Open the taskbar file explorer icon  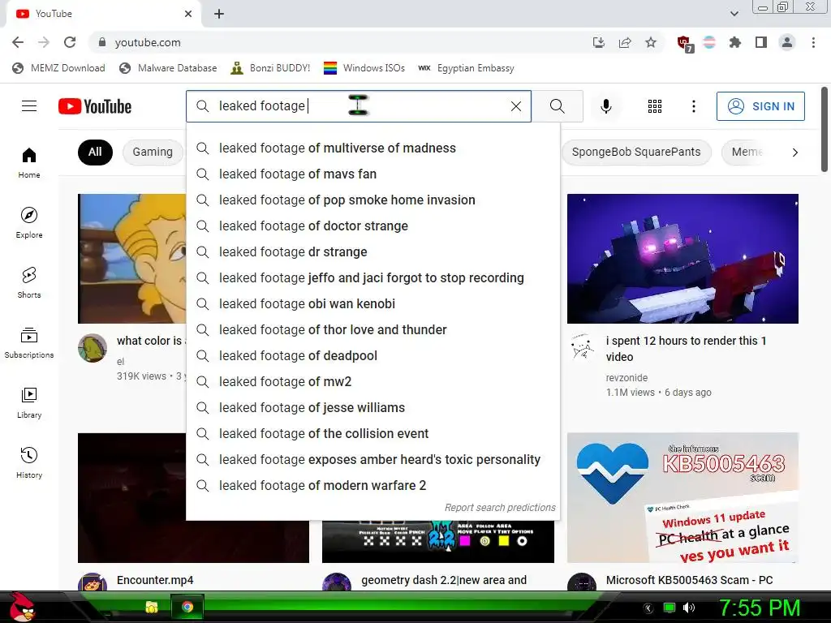[152, 607]
